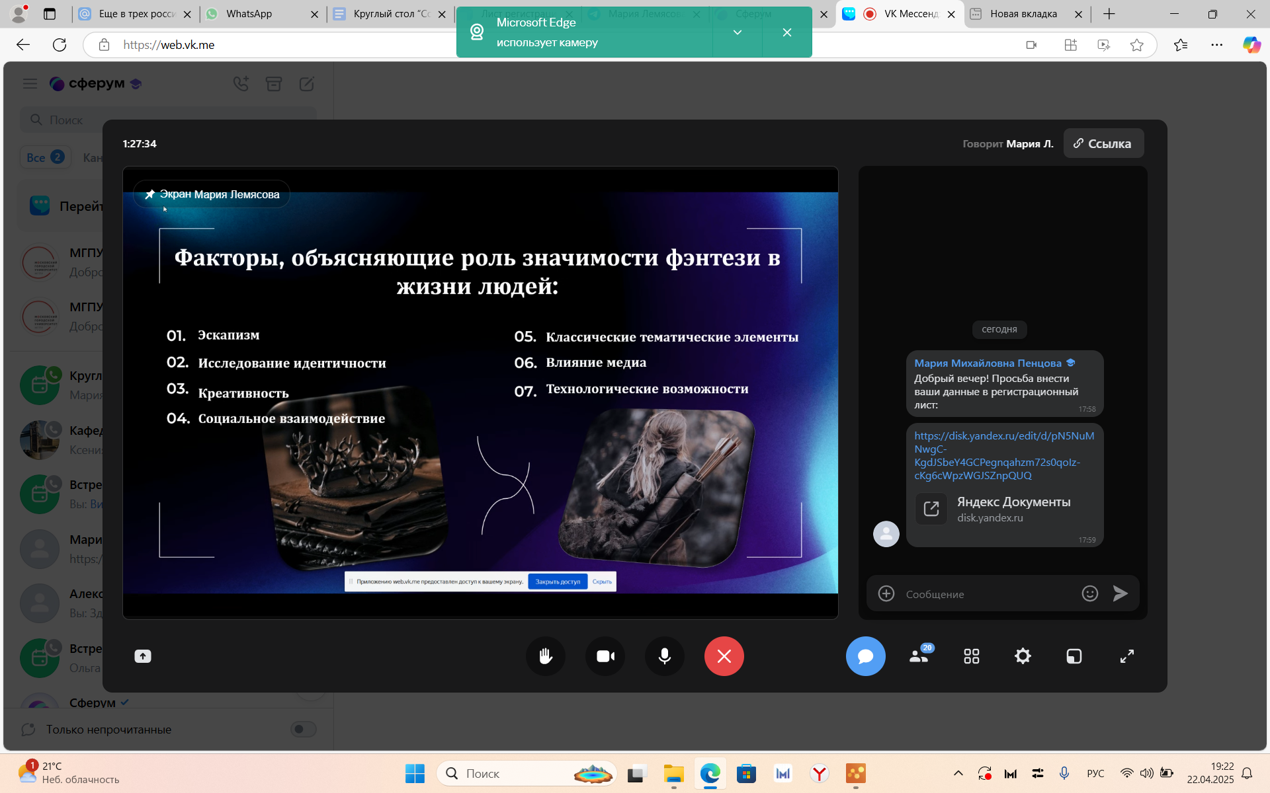Screen dimensions: 1270x793
Task: Expand the Edge camera notification chevron
Action: (x=738, y=32)
